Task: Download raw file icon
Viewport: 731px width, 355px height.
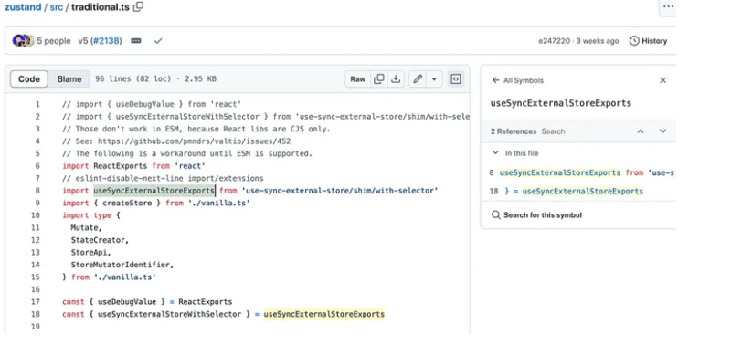Action: coord(396,79)
